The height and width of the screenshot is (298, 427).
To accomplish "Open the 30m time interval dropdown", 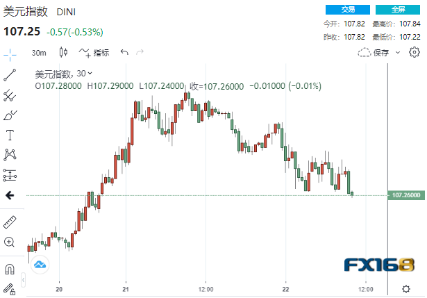I will click(39, 53).
